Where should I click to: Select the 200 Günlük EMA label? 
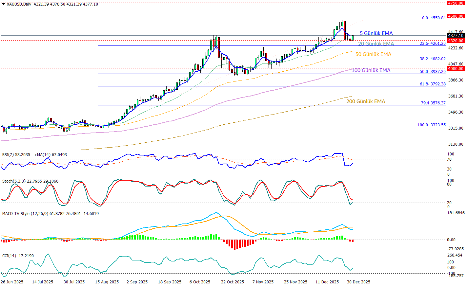click(x=366, y=101)
